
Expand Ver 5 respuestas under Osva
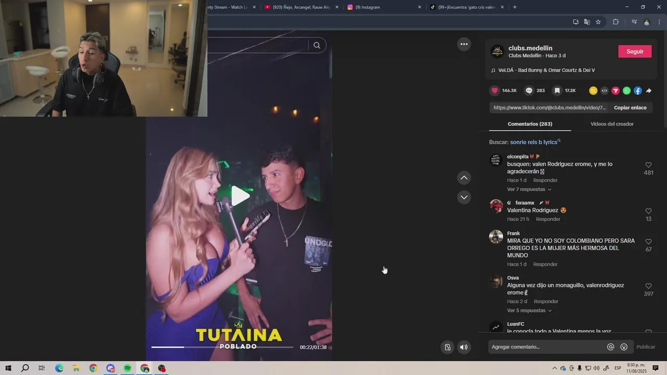pos(529,311)
